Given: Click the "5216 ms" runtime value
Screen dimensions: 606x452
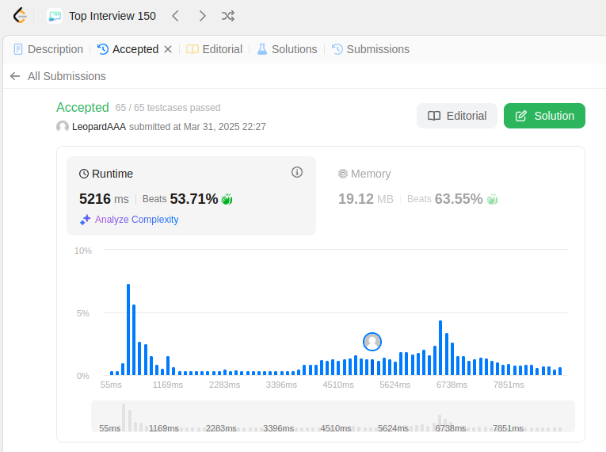Looking at the screenshot, I should coord(104,199).
